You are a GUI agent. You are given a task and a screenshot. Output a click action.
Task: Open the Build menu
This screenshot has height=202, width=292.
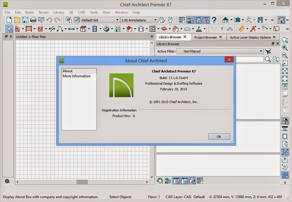pyautogui.click(x=29, y=12)
